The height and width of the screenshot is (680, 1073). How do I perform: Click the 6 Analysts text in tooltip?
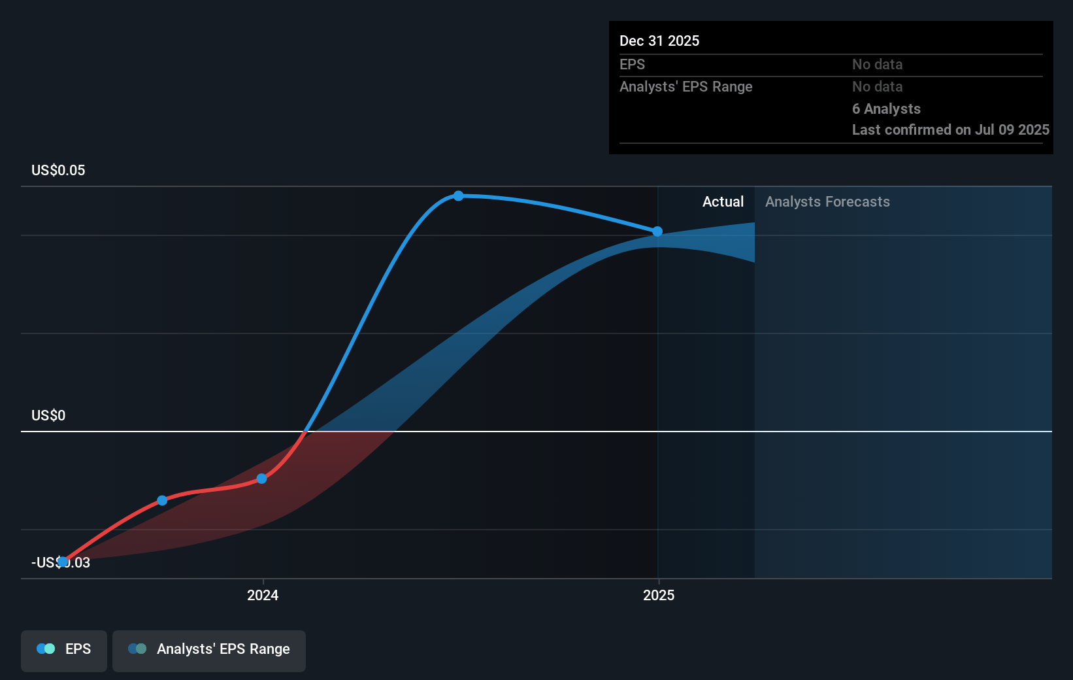pos(886,109)
